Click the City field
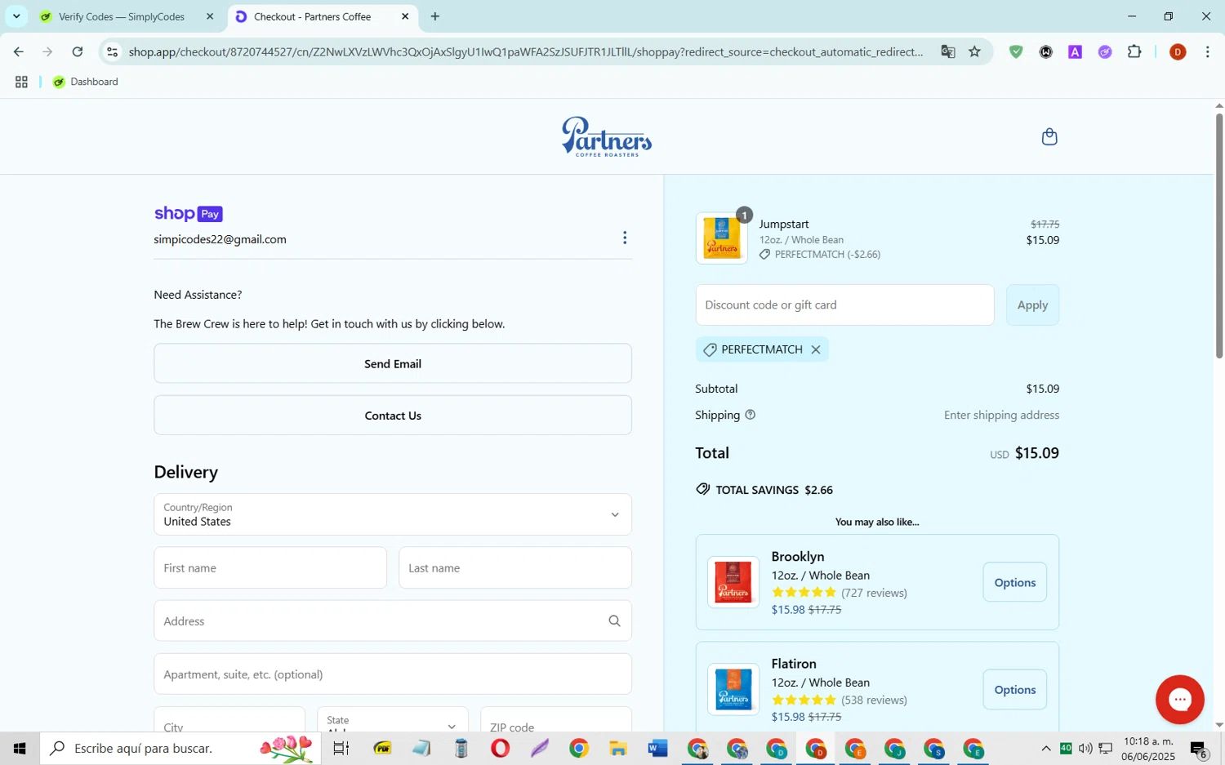The width and height of the screenshot is (1225, 765). (x=229, y=721)
